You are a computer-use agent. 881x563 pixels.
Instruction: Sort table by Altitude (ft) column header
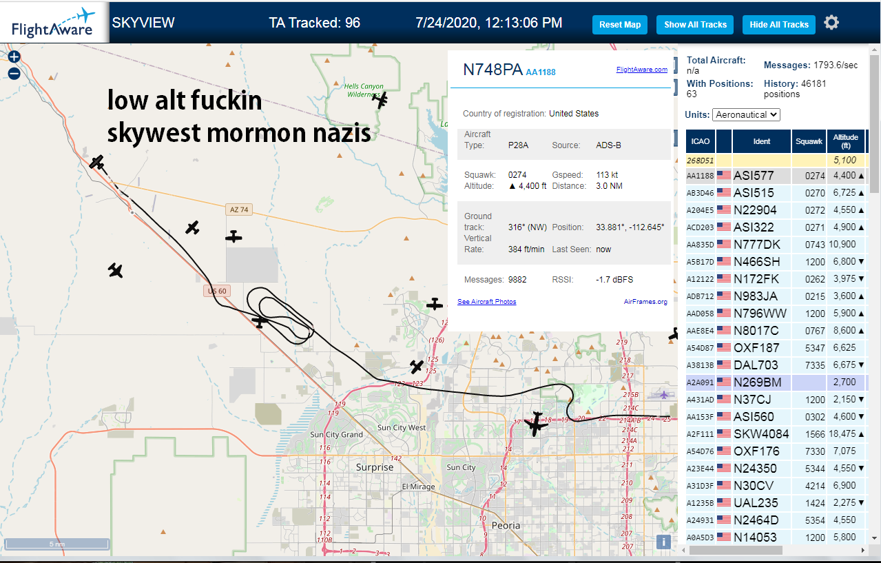click(845, 141)
